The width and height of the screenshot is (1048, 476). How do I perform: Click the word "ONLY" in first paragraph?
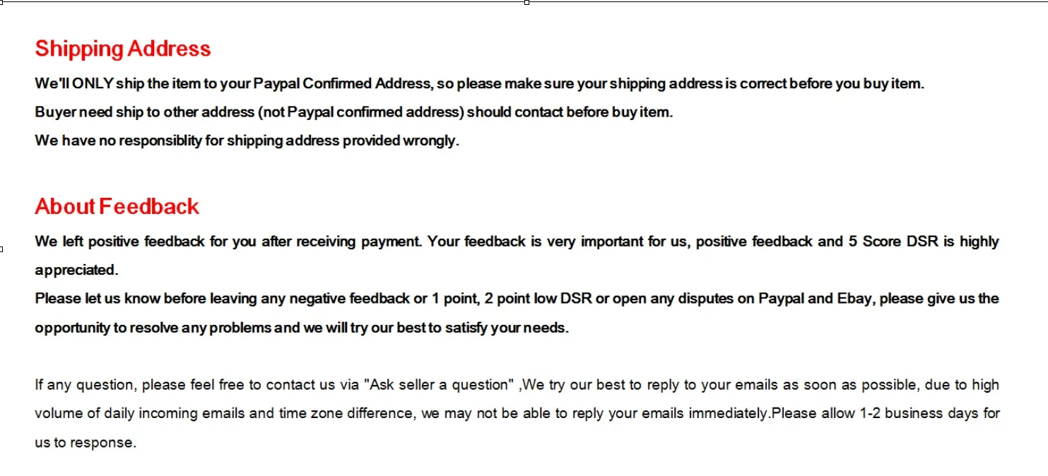[93, 84]
